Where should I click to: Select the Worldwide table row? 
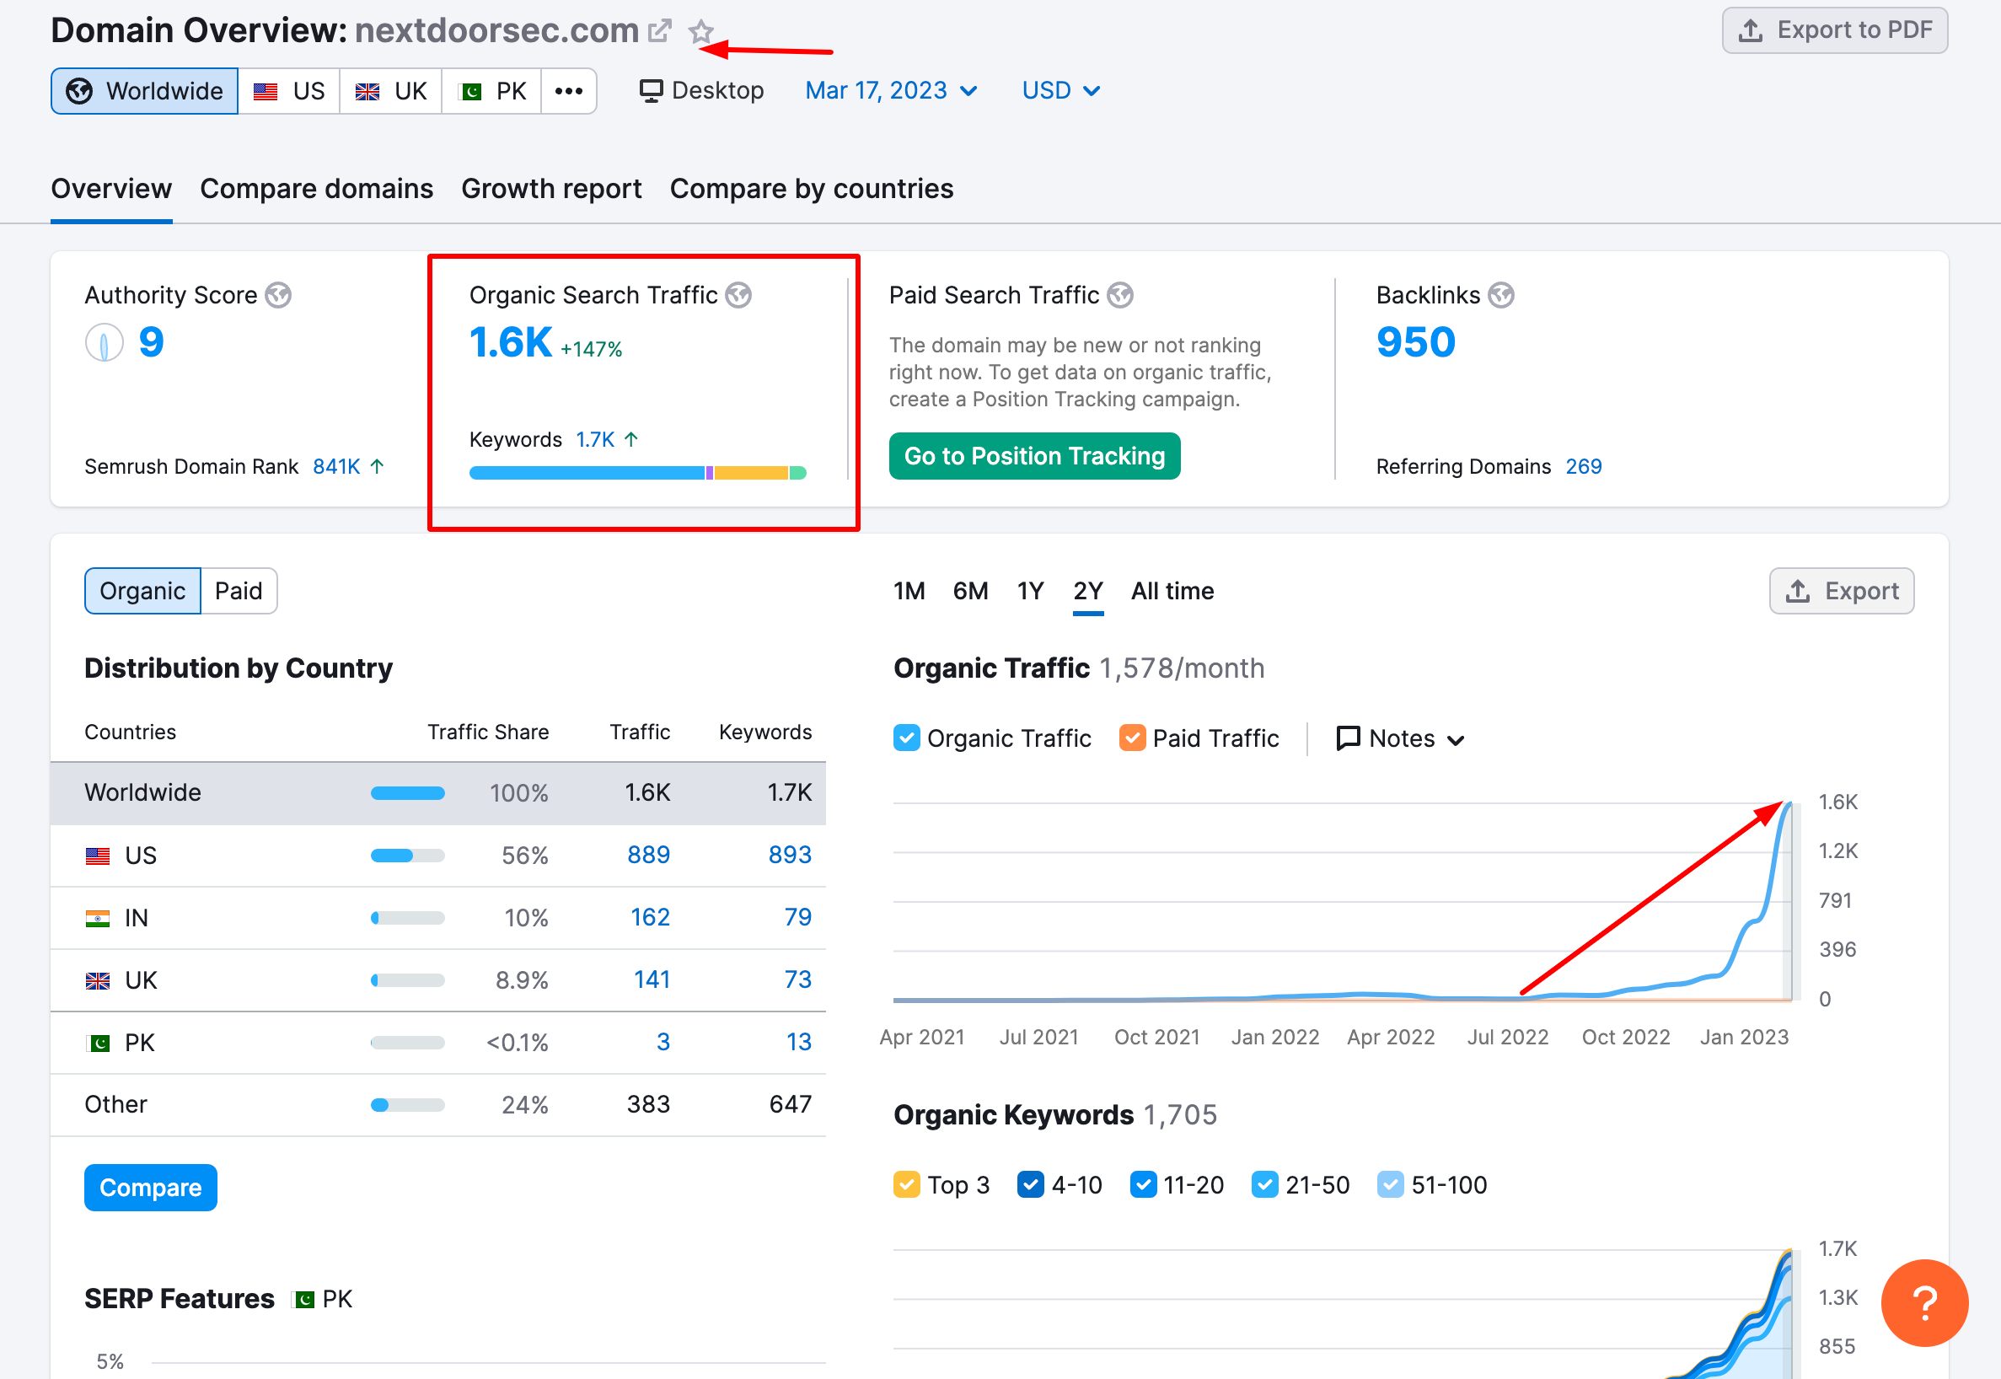pyautogui.click(x=438, y=793)
